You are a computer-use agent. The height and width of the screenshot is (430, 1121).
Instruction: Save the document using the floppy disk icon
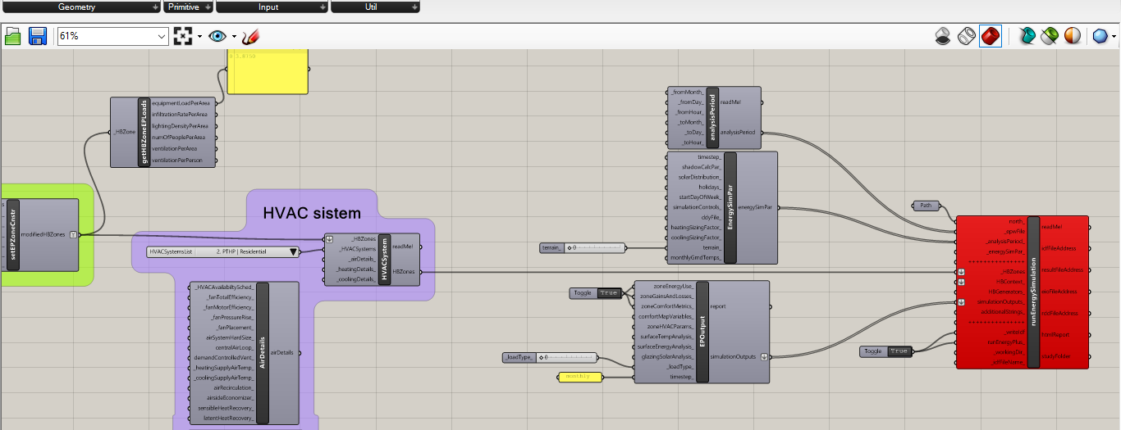[37, 36]
